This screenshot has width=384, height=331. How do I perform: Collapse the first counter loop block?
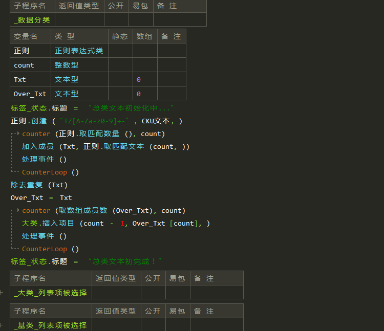pos(18,134)
